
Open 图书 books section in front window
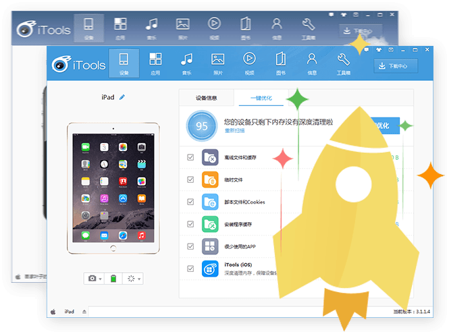coord(281,63)
